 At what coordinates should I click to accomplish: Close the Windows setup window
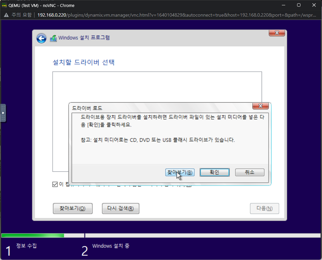click(277, 33)
